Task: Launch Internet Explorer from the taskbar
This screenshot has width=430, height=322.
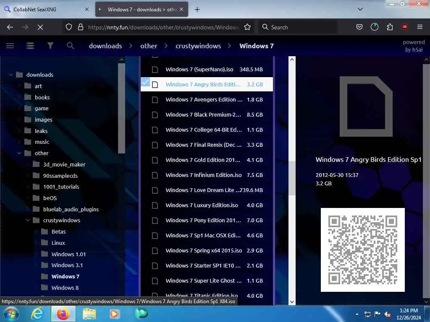Action: pos(37,314)
